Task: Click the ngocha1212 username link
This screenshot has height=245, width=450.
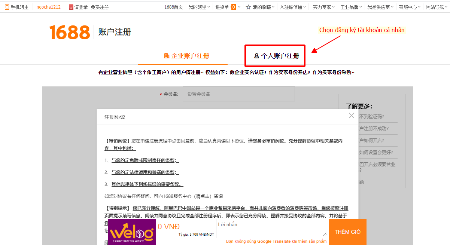Action: [x=48, y=7]
